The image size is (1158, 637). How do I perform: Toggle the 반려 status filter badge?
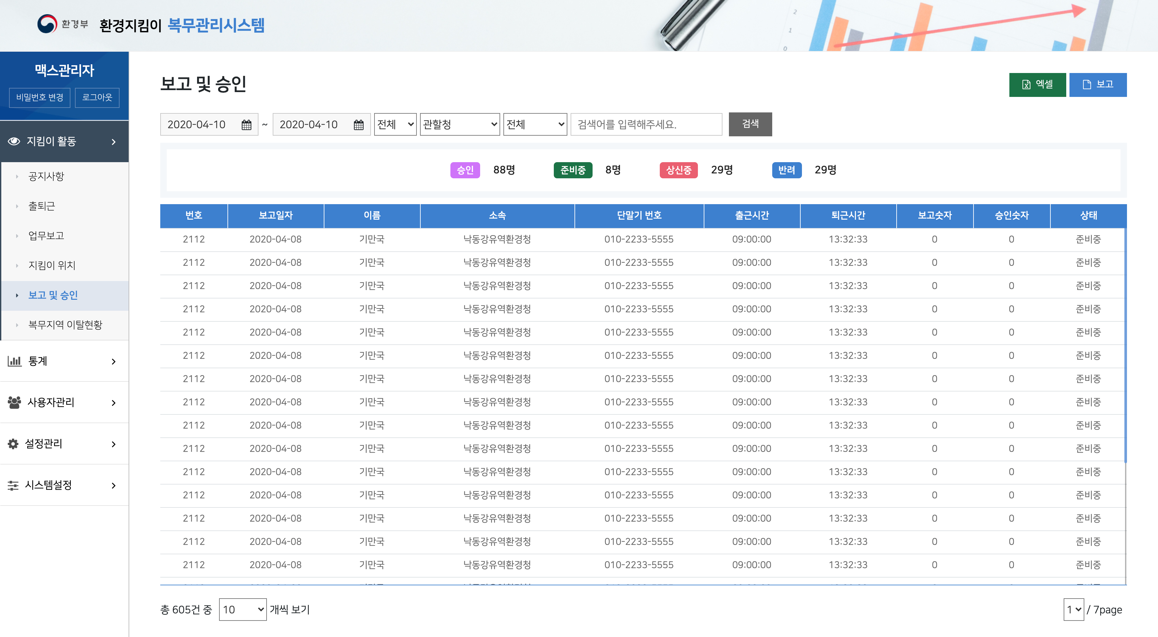click(786, 170)
